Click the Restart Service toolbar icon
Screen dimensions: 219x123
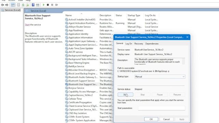56,5
